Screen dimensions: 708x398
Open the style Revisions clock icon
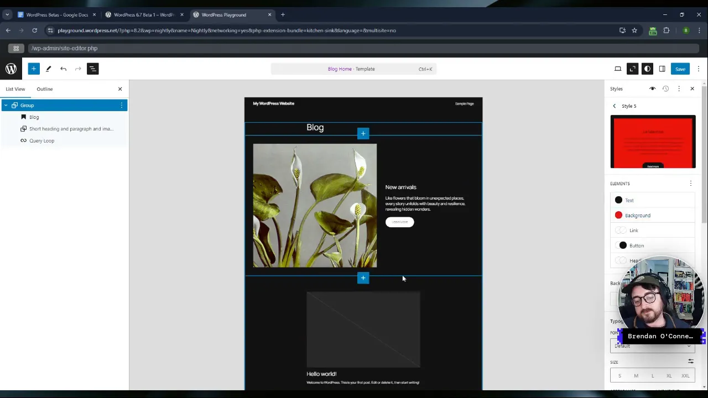[665, 88]
